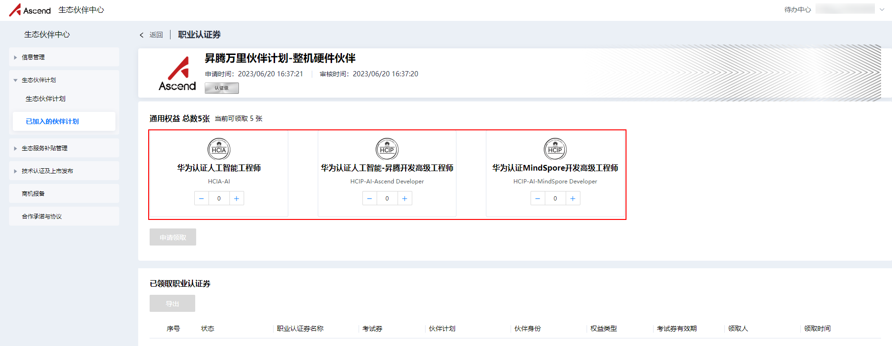Screen dimensions: 892x346
Task: Click the 生态伙伴中心 header title
Action: click(81, 10)
